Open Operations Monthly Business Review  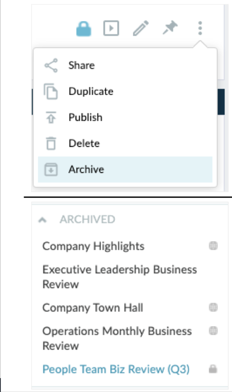coord(117,338)
